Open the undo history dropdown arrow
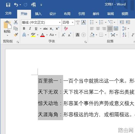This screenshot has width=135, height=134. point(20,5)
